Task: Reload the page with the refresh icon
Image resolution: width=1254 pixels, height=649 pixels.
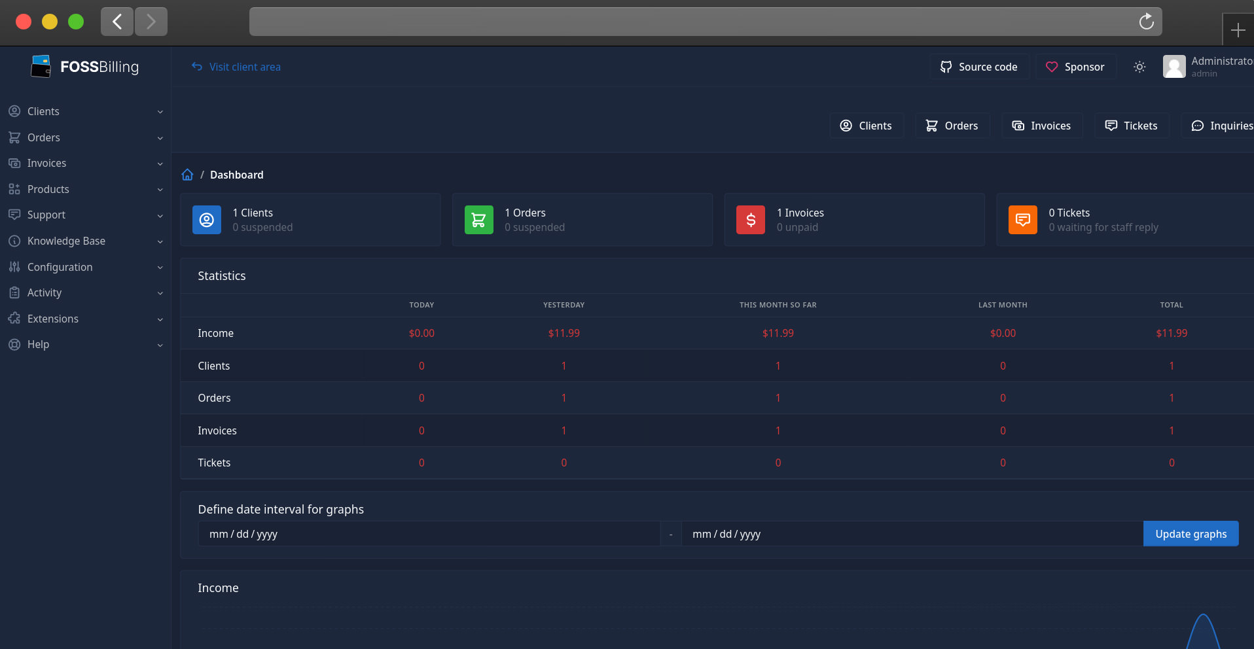Action: pos(1146,22)
